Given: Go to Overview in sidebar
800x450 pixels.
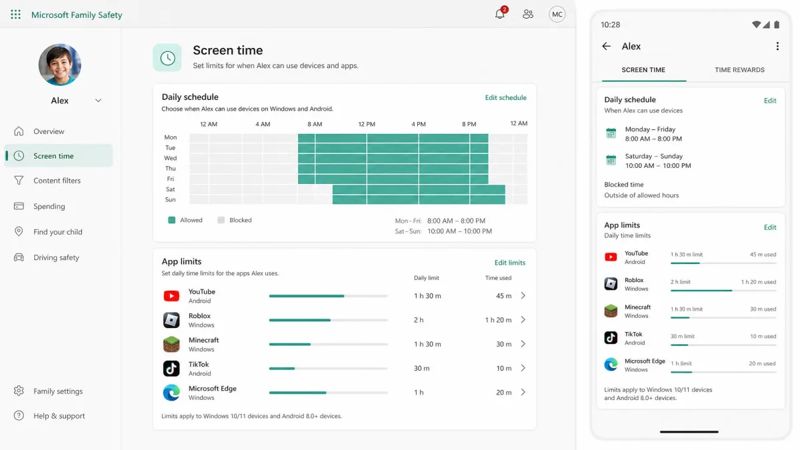Looking at the screenshot, I should coord(59,131).
